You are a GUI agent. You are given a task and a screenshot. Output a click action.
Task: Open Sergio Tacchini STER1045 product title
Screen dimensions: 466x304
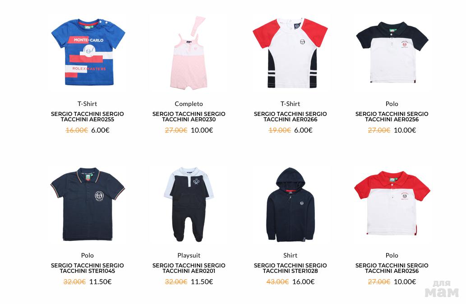click(88, 268)
